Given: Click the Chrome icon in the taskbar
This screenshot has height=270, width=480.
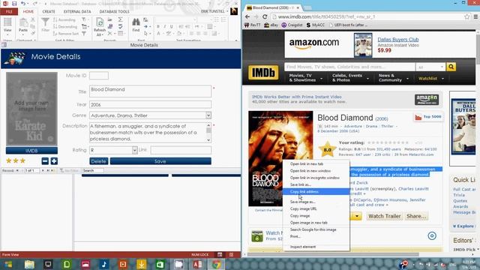Looking at the screenshot, I should (x=217, y=264).
